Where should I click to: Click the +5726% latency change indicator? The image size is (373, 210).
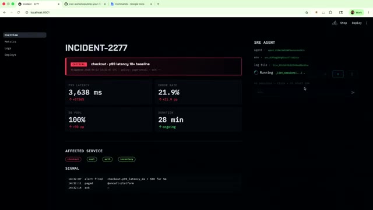(76, 100)
